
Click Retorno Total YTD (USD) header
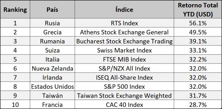pyautogui.click(x=198, y=10)
